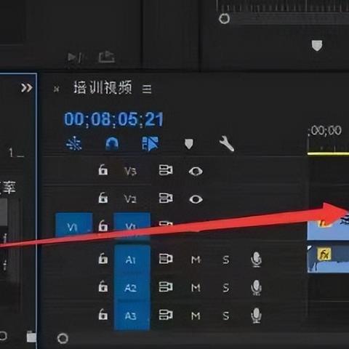Viewport: 349px width, 349px height.
Task: Toggle insert as nests or individual clips
Action: point(74,143)
